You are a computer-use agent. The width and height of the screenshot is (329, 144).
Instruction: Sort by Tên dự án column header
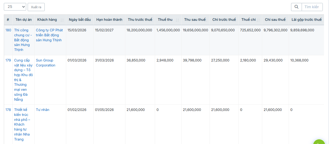coord(24,20)
